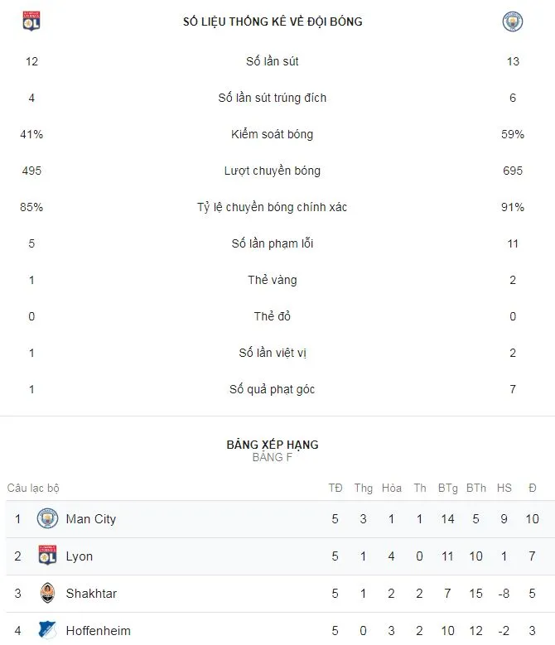Image resolution: width=555 pixels, height=645 pixels.
Task: Click the 'Đ' points column header
Action: (532, 489)
